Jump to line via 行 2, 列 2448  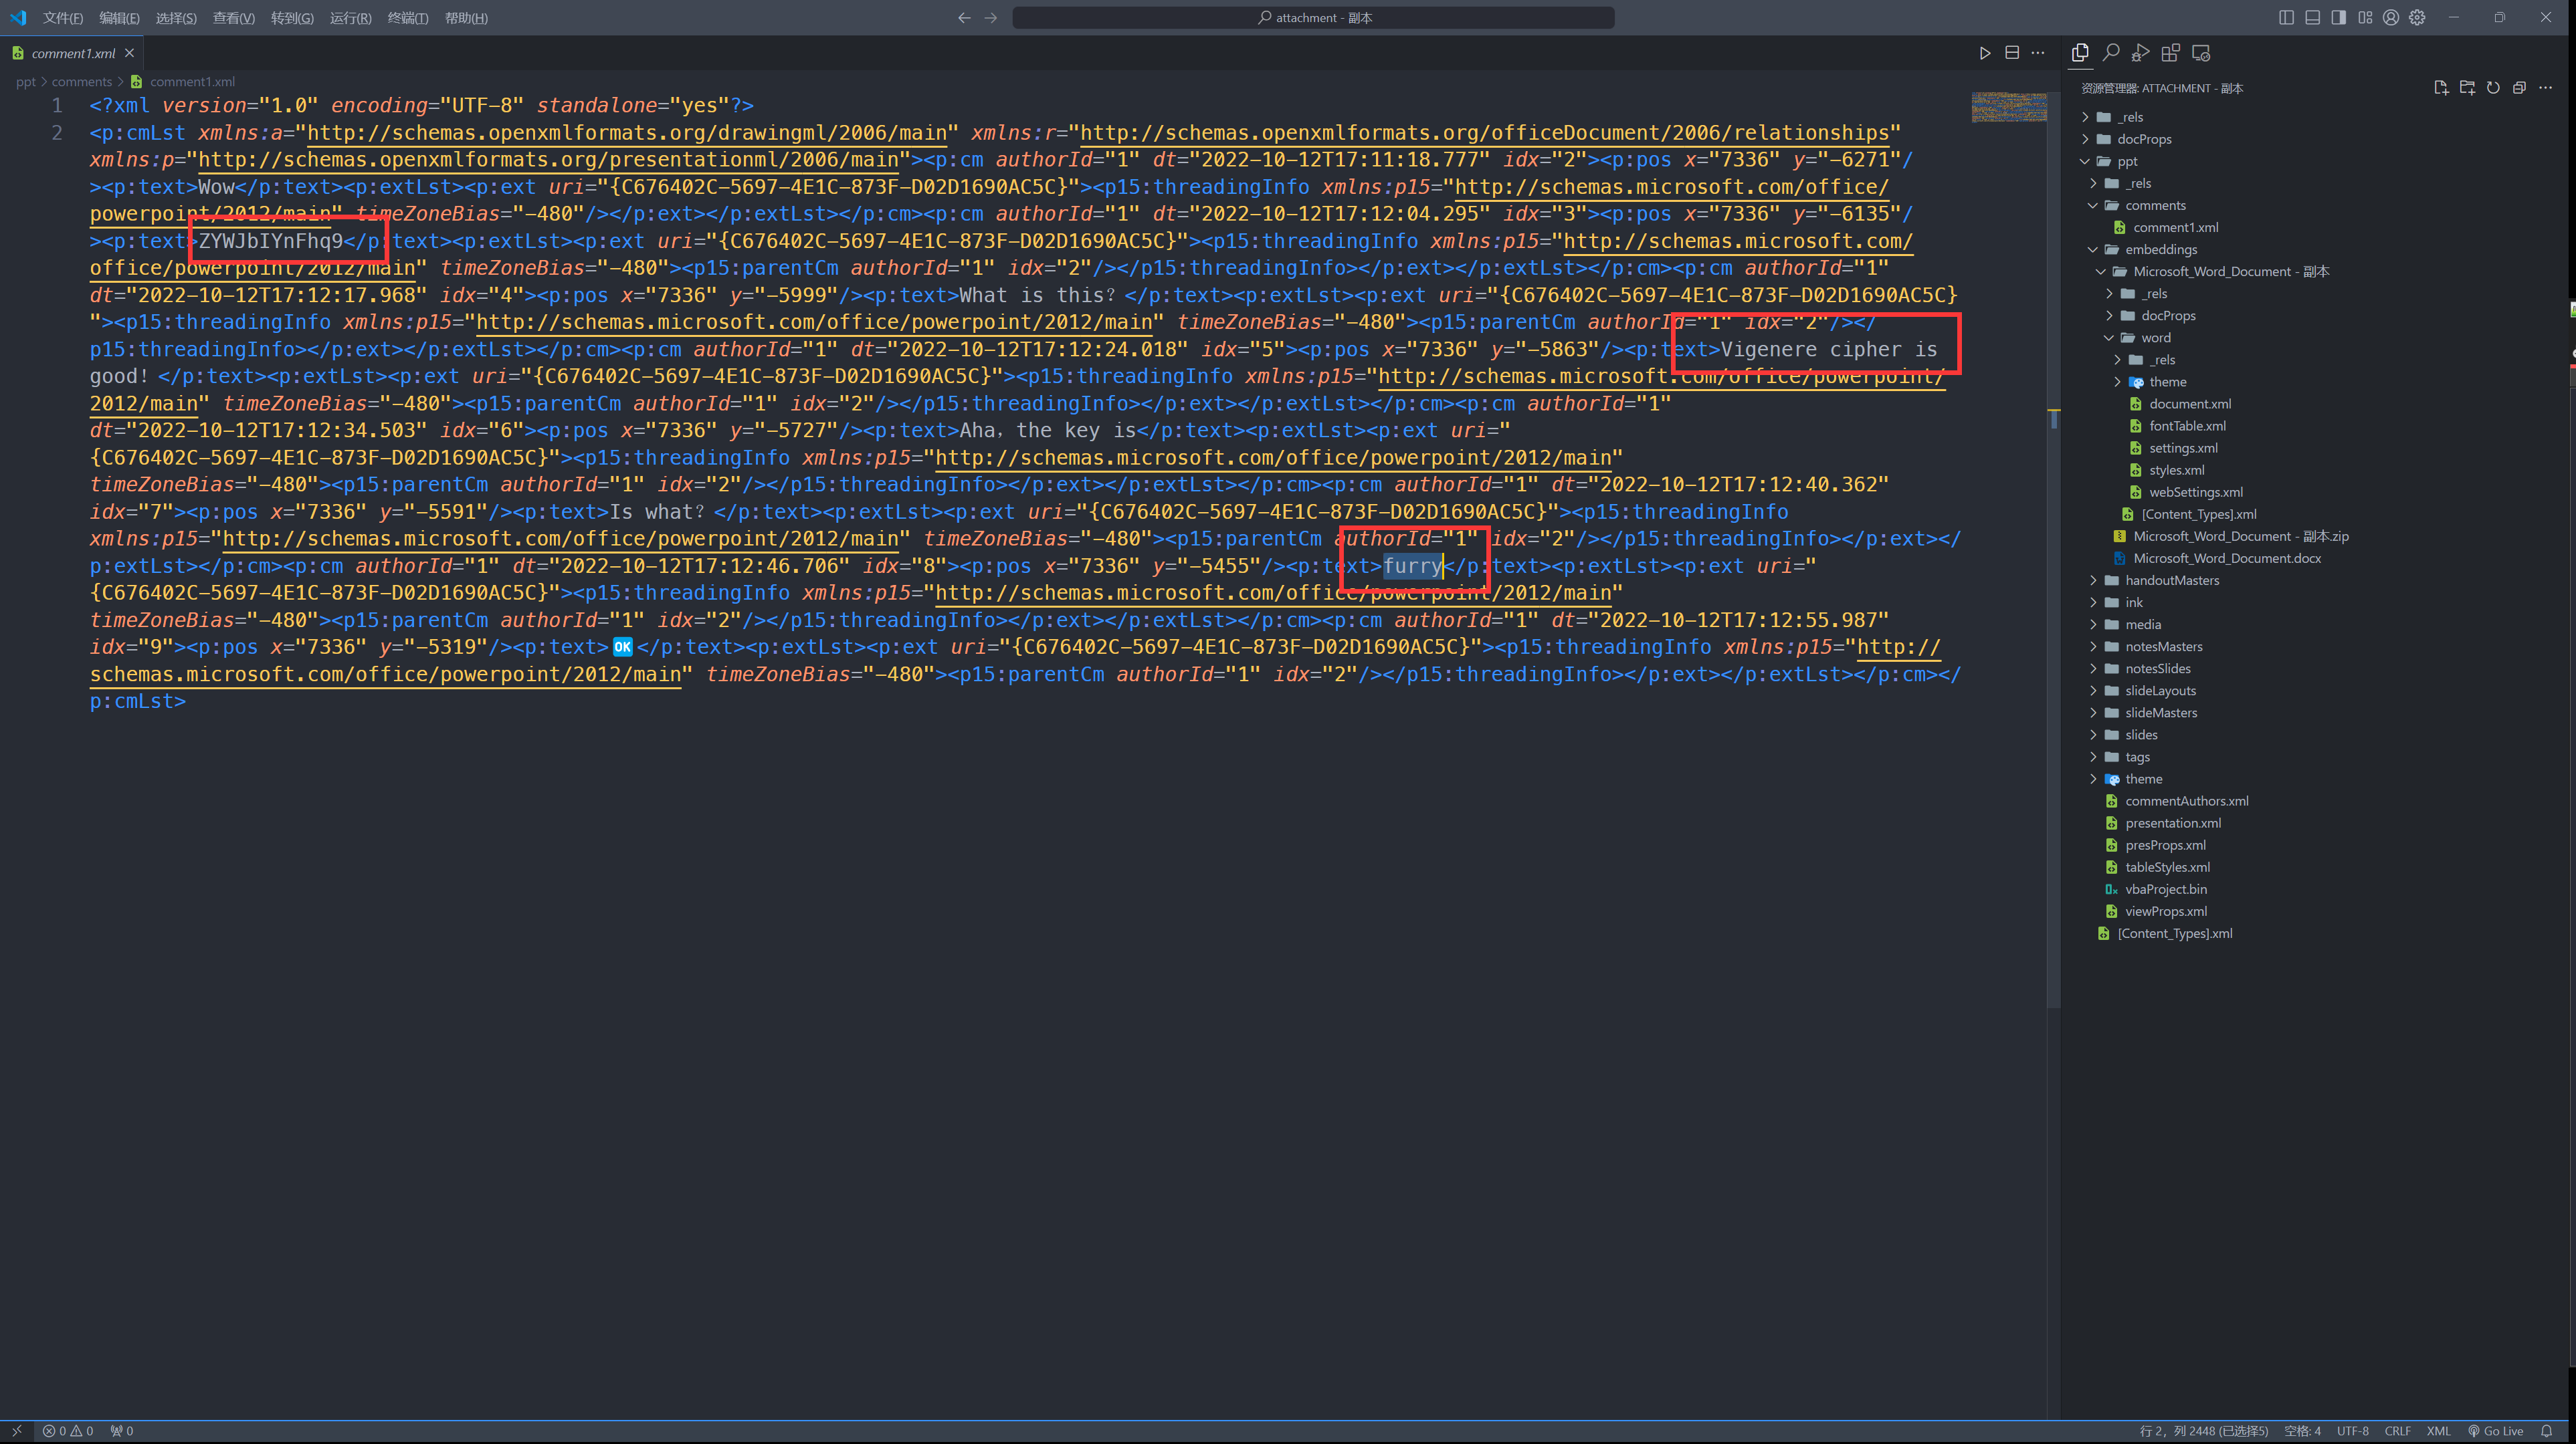pos(2203,1431)
